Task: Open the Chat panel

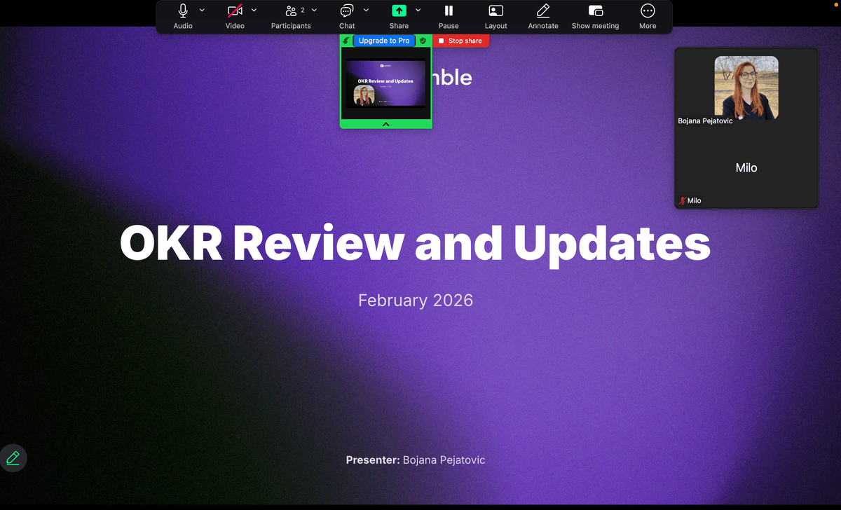Action: pyautogui.click(x=347, y=11)
